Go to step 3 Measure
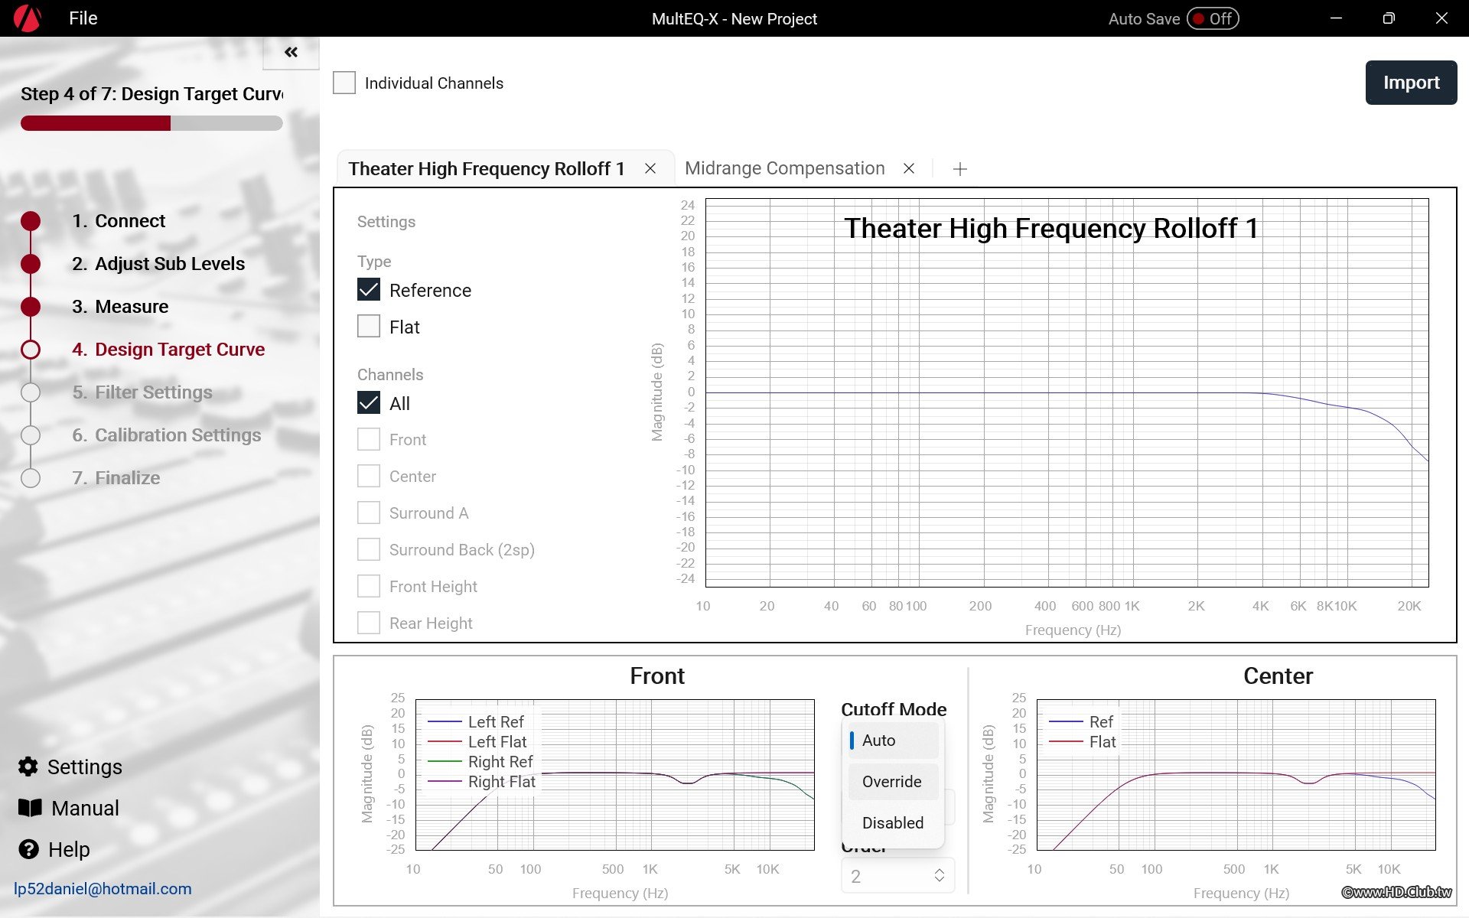The image size is (1469, 918). [x=131, y=307]
